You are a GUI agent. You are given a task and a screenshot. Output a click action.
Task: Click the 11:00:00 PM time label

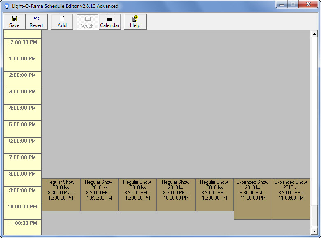pos(22,227)
